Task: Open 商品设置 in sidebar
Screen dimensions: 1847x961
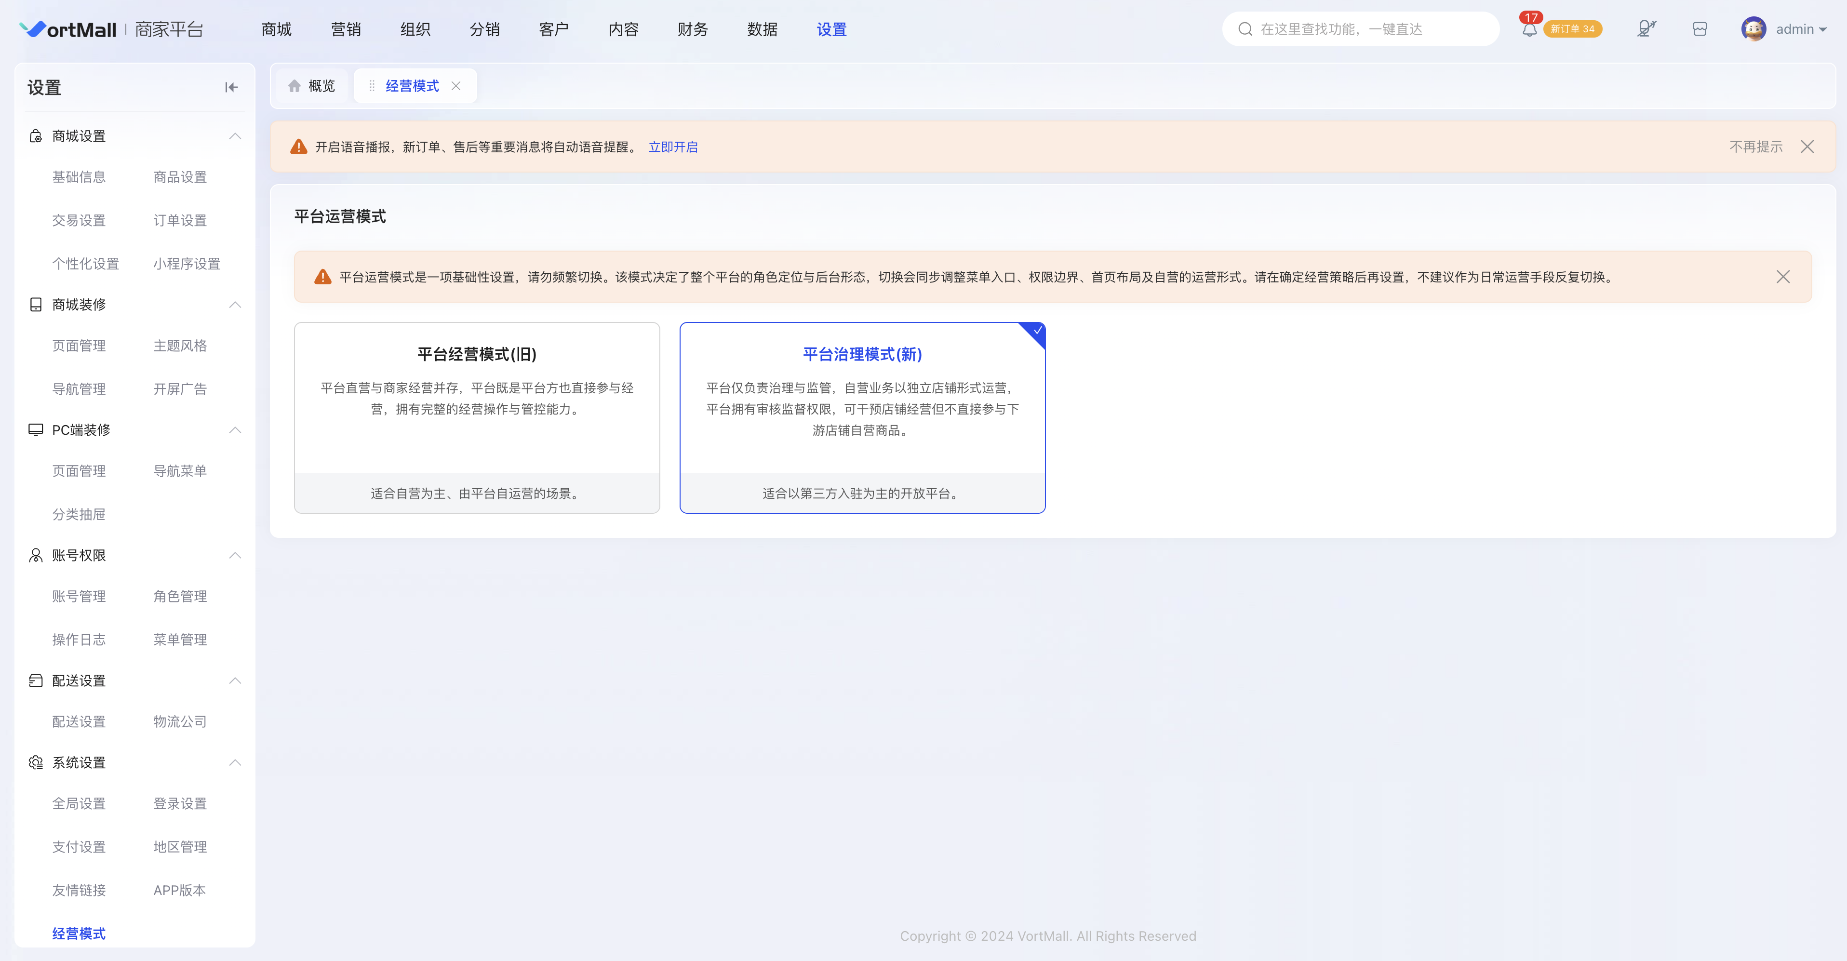Action: 180,177
